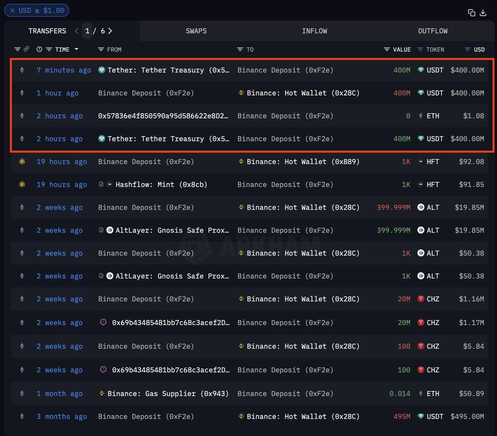Select the $495.00M USD value
Image resolution: width=497 pixels, height=436 pixels.
click(467, 417)
